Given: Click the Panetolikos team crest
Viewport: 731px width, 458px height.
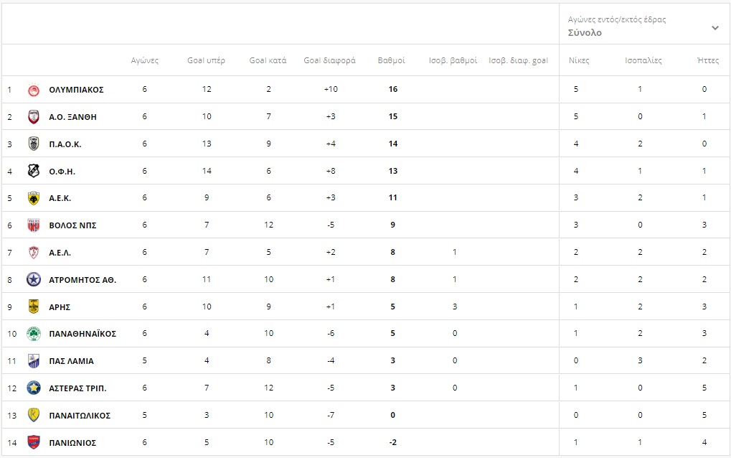Looking at the screenshot, I should click(x=34, y=415).
